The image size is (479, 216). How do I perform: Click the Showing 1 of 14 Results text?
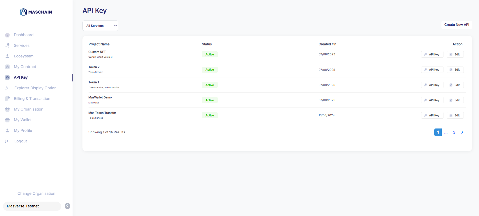107,132
